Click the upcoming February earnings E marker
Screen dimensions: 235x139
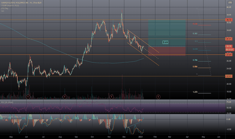pyautogui.click(x=158, y=97)
